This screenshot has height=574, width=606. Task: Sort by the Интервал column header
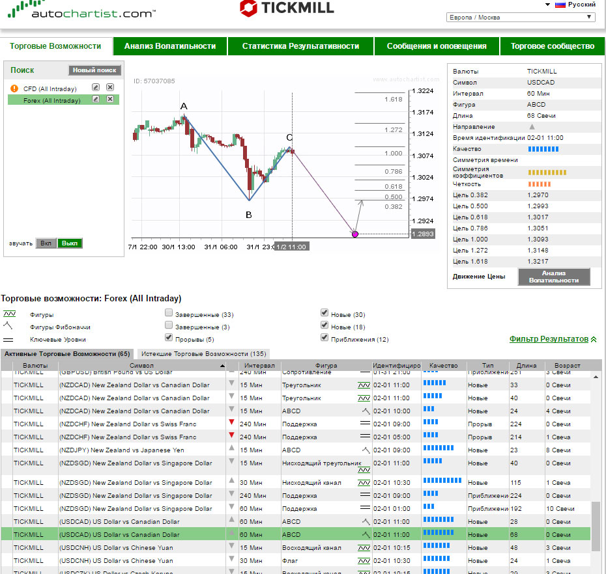pyautogui.click(x=259, y=365)
